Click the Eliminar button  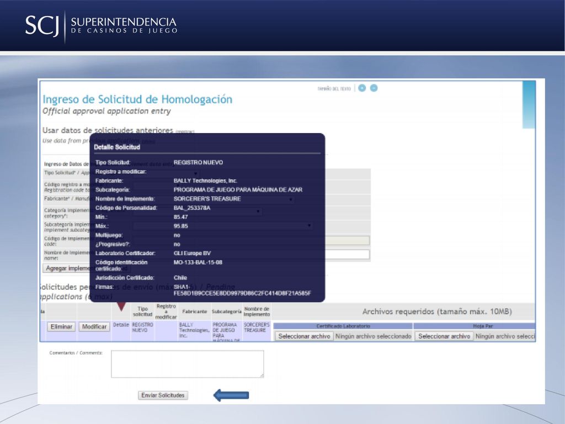coord(61,327)
